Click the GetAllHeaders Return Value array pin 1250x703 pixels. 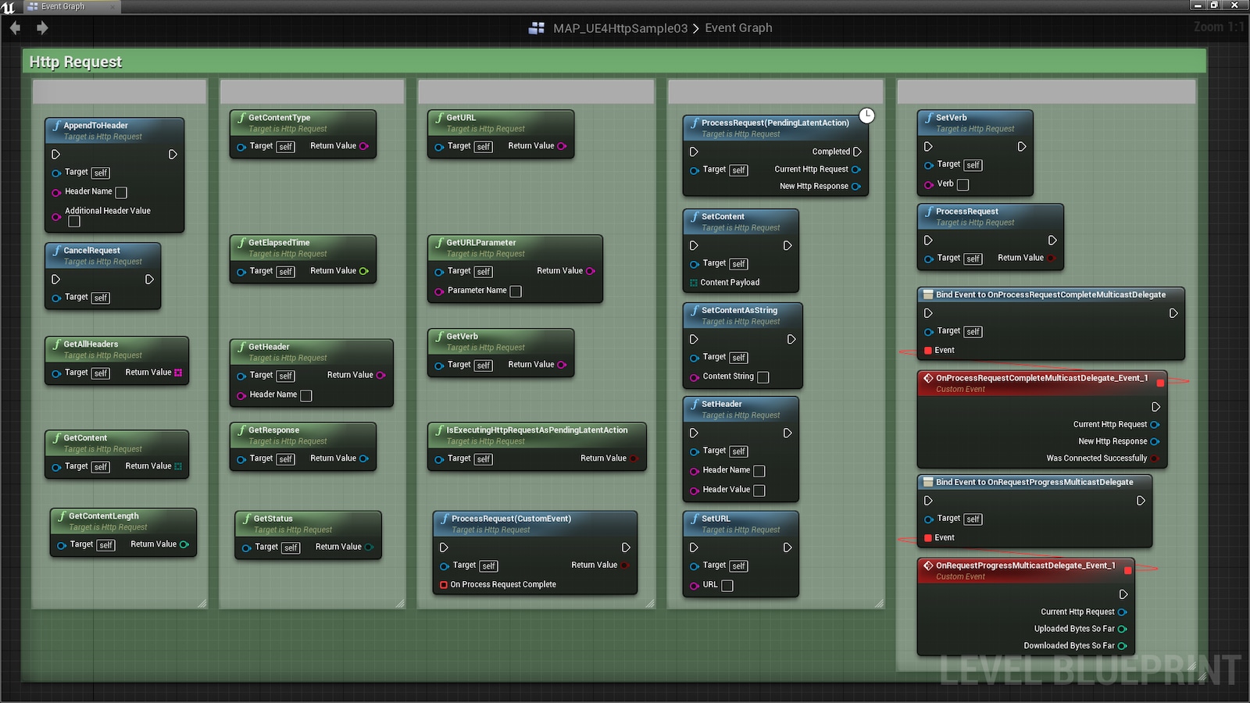[178, 373]
